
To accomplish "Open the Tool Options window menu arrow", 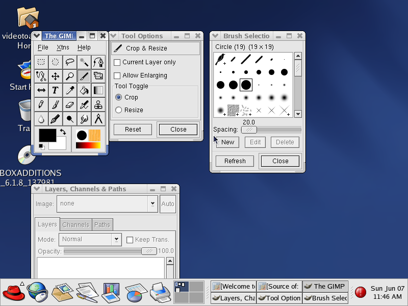I will coord(113,36).
